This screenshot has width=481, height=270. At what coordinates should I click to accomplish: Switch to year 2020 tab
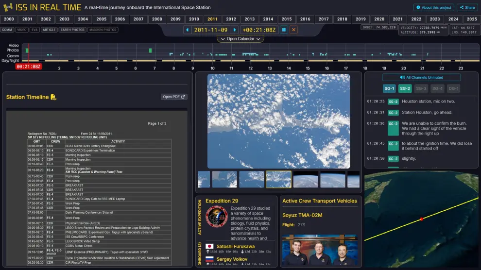379,19
